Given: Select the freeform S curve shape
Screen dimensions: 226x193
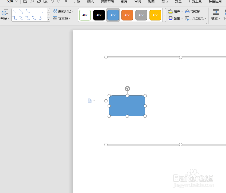Looking at the screenshot, I should 41,18.
